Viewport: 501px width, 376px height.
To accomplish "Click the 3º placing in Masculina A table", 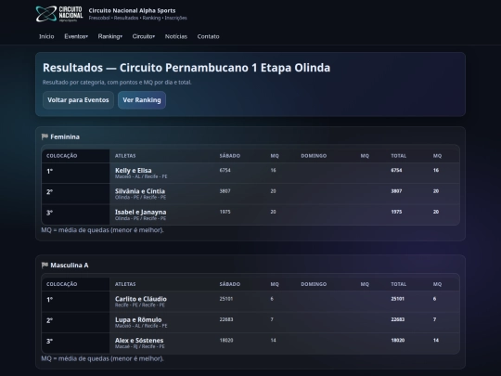I will tap(49, 341).
